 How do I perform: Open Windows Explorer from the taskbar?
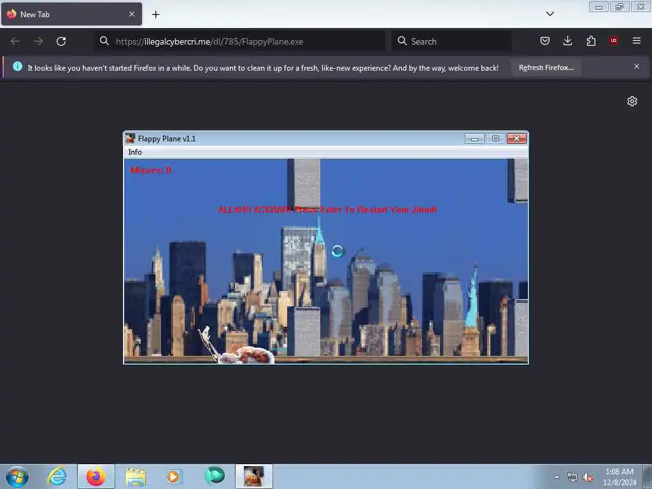pos(136,476)
